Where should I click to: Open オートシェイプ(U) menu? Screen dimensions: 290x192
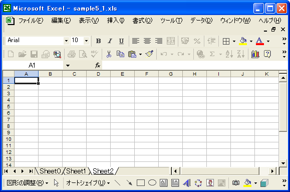point(88,183)
